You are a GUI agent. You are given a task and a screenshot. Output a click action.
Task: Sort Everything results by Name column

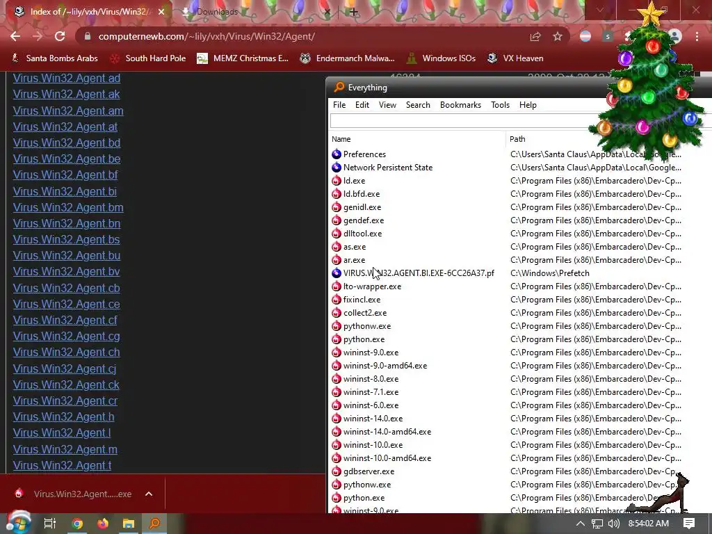coord(417,139)
